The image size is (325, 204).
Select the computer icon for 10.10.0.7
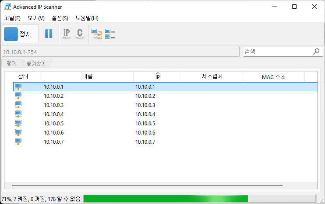(x=18, y=142)
